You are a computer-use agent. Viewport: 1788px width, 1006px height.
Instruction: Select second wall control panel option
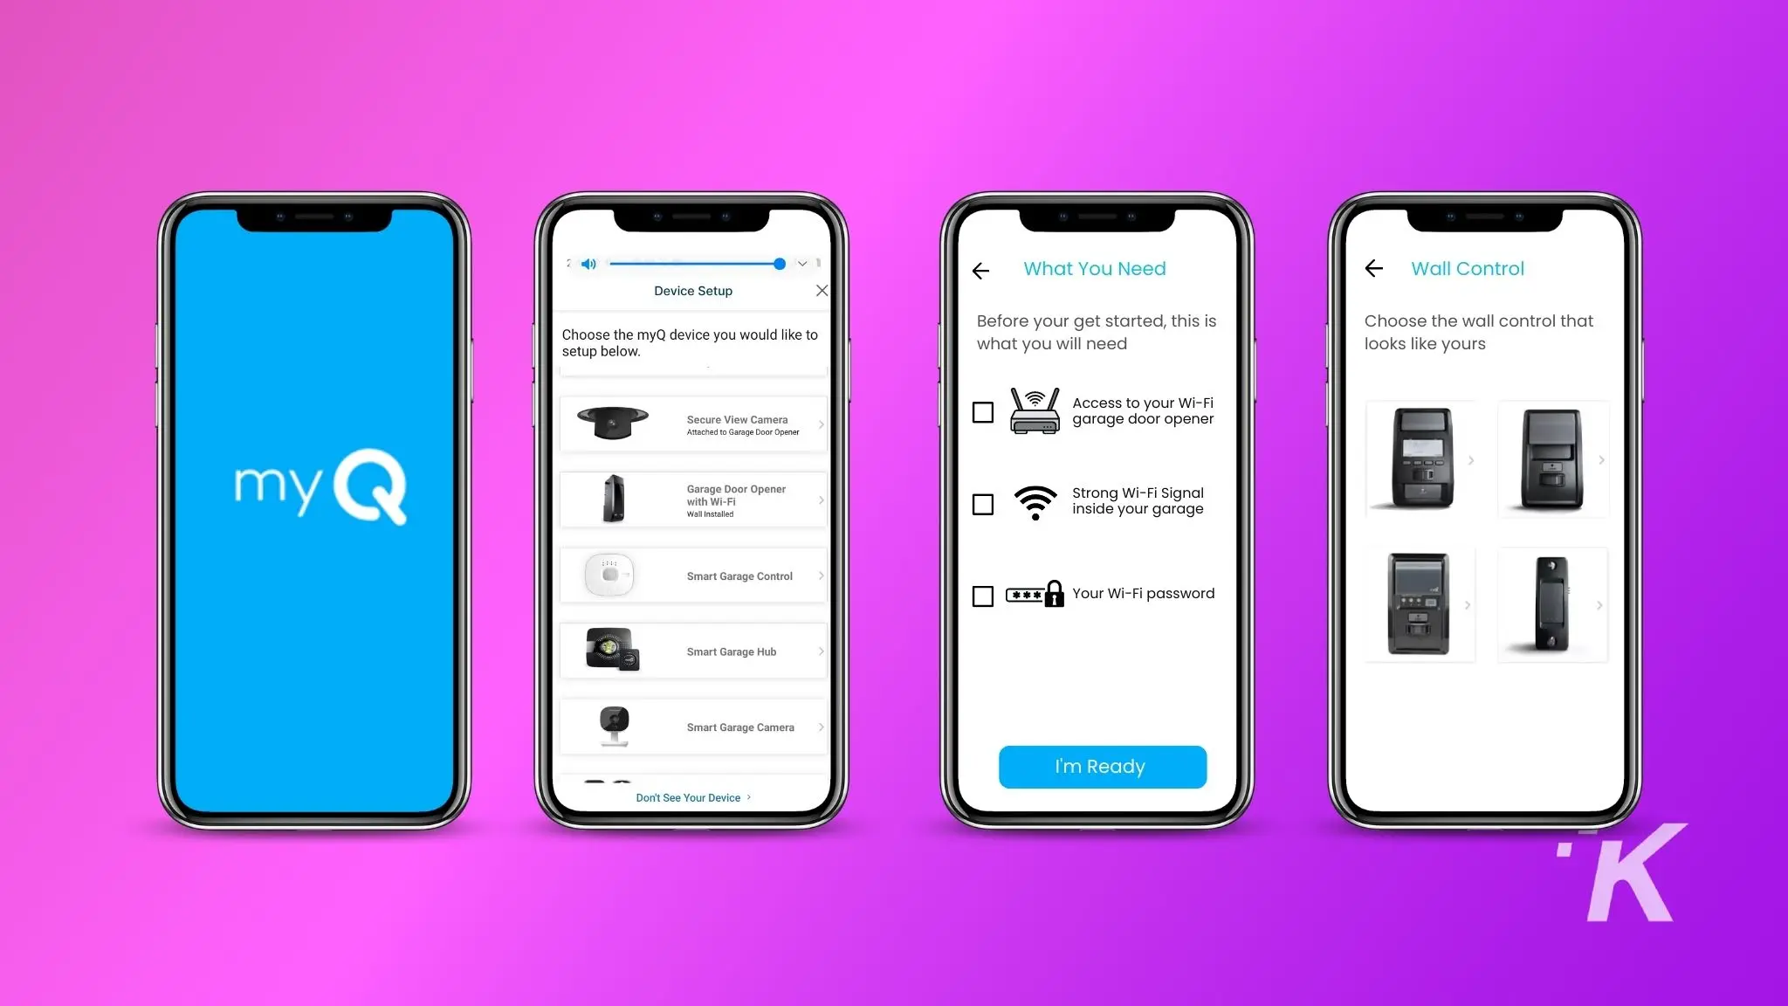(x=1550, y=458)
